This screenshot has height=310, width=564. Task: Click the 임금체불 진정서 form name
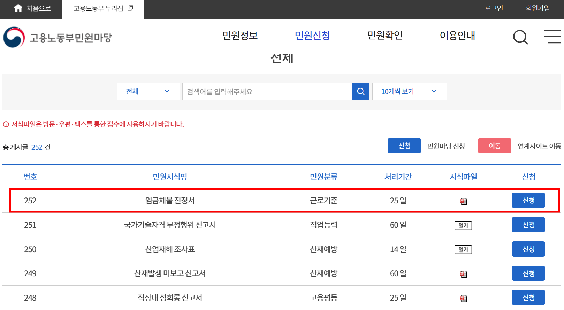(170, 201)
